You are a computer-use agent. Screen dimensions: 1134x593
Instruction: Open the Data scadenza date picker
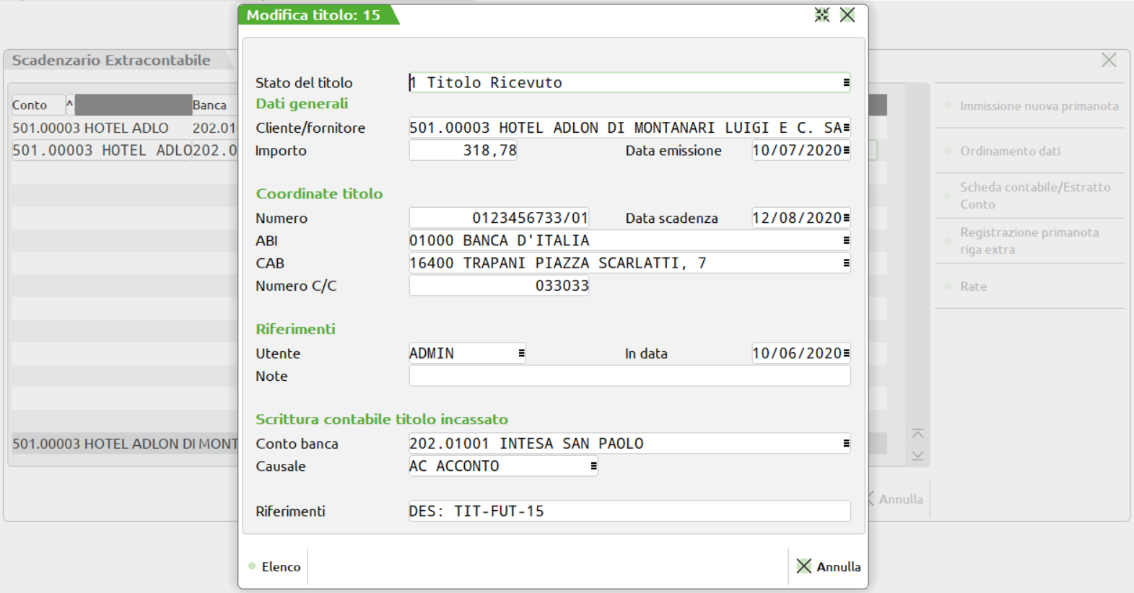click(846, 219)
